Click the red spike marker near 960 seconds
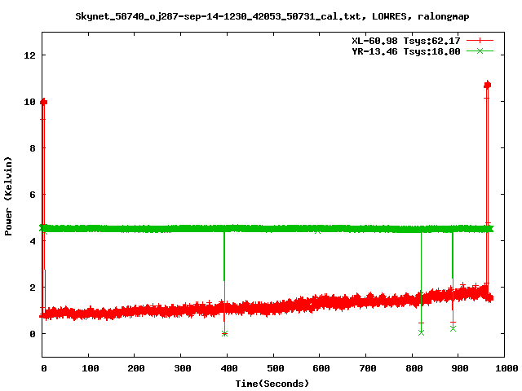The width and height of the screenshot is (522, 391). [x=488, y=85]
